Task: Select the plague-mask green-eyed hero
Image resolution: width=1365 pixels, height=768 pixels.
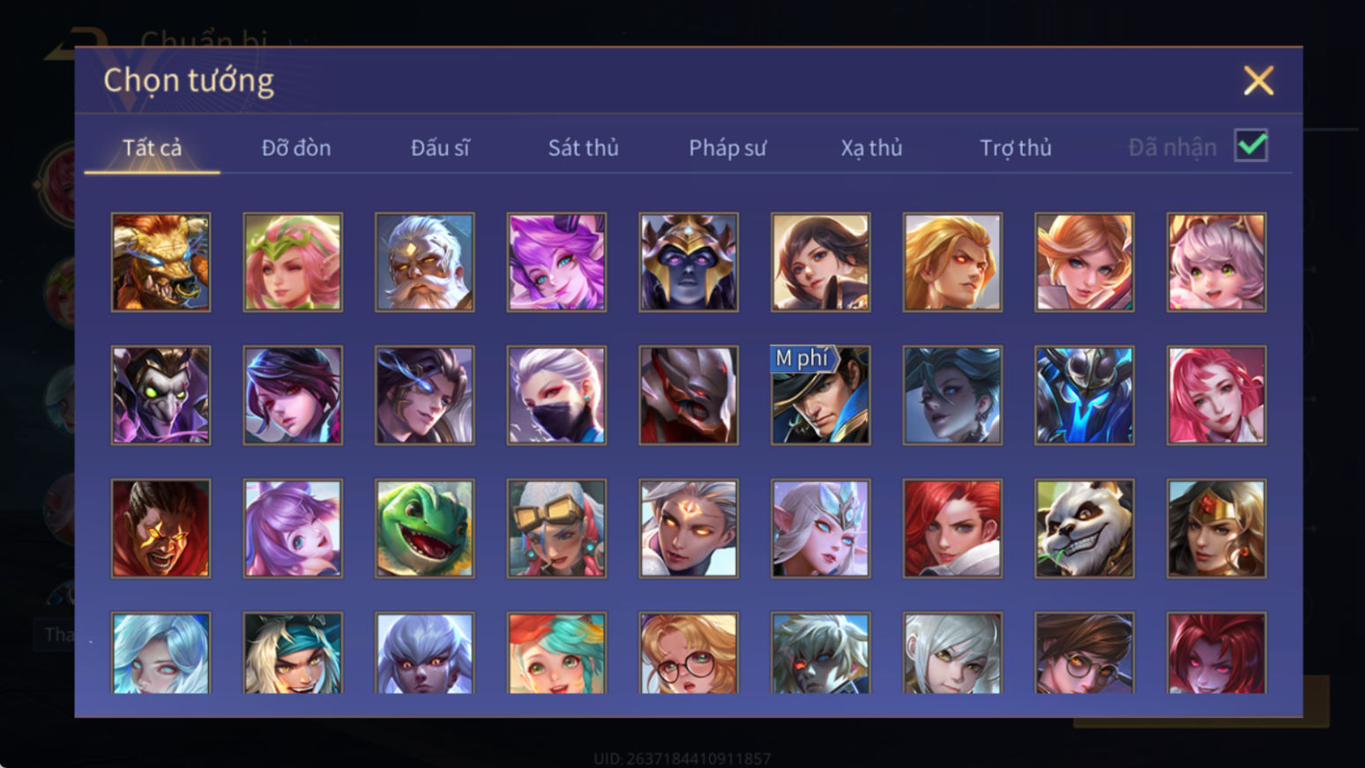Action: click(x=160, y=395)
